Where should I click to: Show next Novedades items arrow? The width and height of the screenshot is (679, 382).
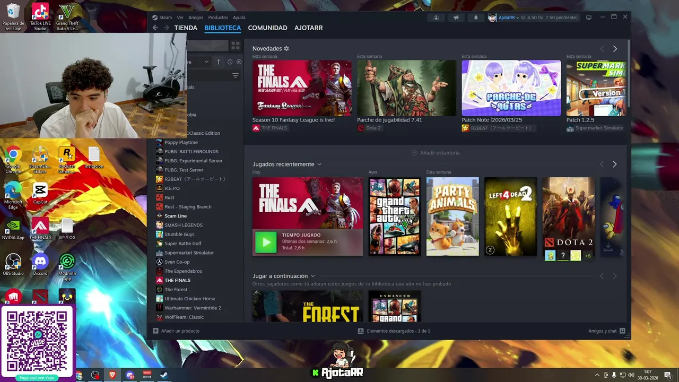615,49
